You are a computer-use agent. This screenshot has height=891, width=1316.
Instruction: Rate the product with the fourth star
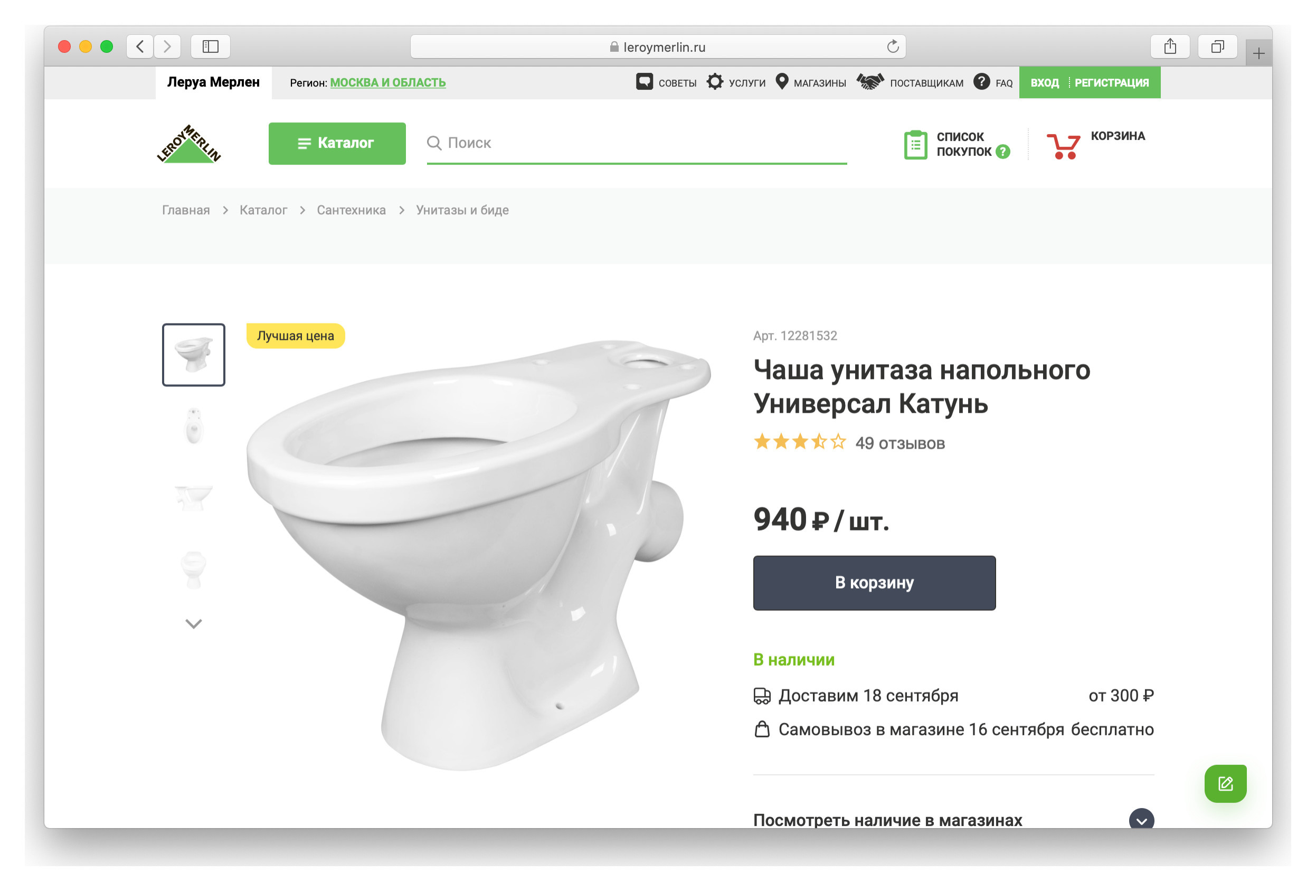pos(820,442)
